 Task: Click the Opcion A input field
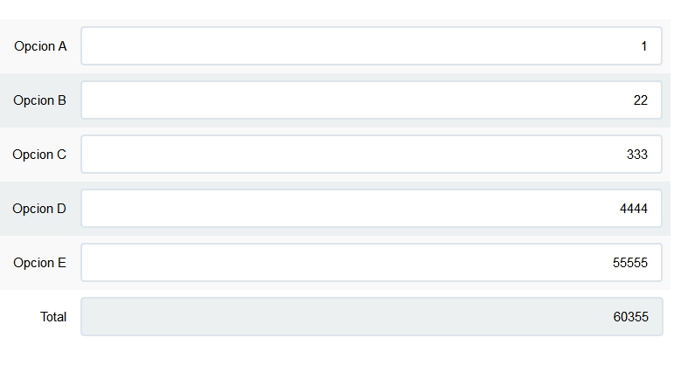[372, 46]
